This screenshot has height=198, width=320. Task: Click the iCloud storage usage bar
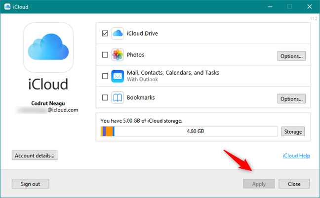tap(189, 131)
